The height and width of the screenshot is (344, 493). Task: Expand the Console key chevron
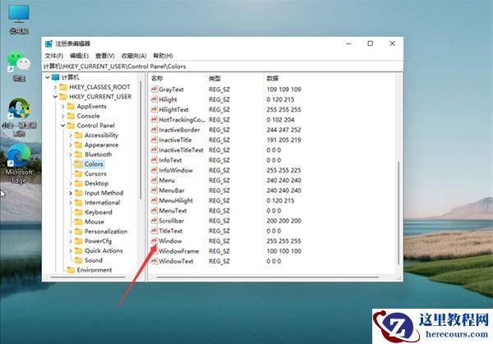[x=63, y=116]
